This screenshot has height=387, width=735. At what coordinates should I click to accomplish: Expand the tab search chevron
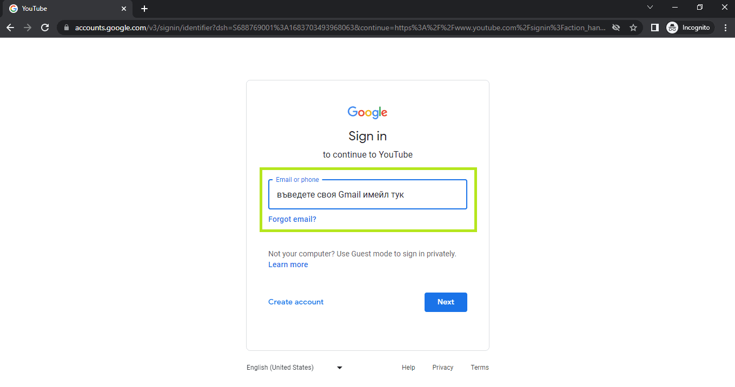(x=650, y=8)
